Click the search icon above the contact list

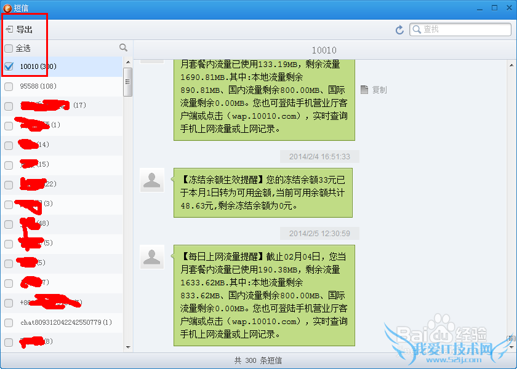pos(123,48)
